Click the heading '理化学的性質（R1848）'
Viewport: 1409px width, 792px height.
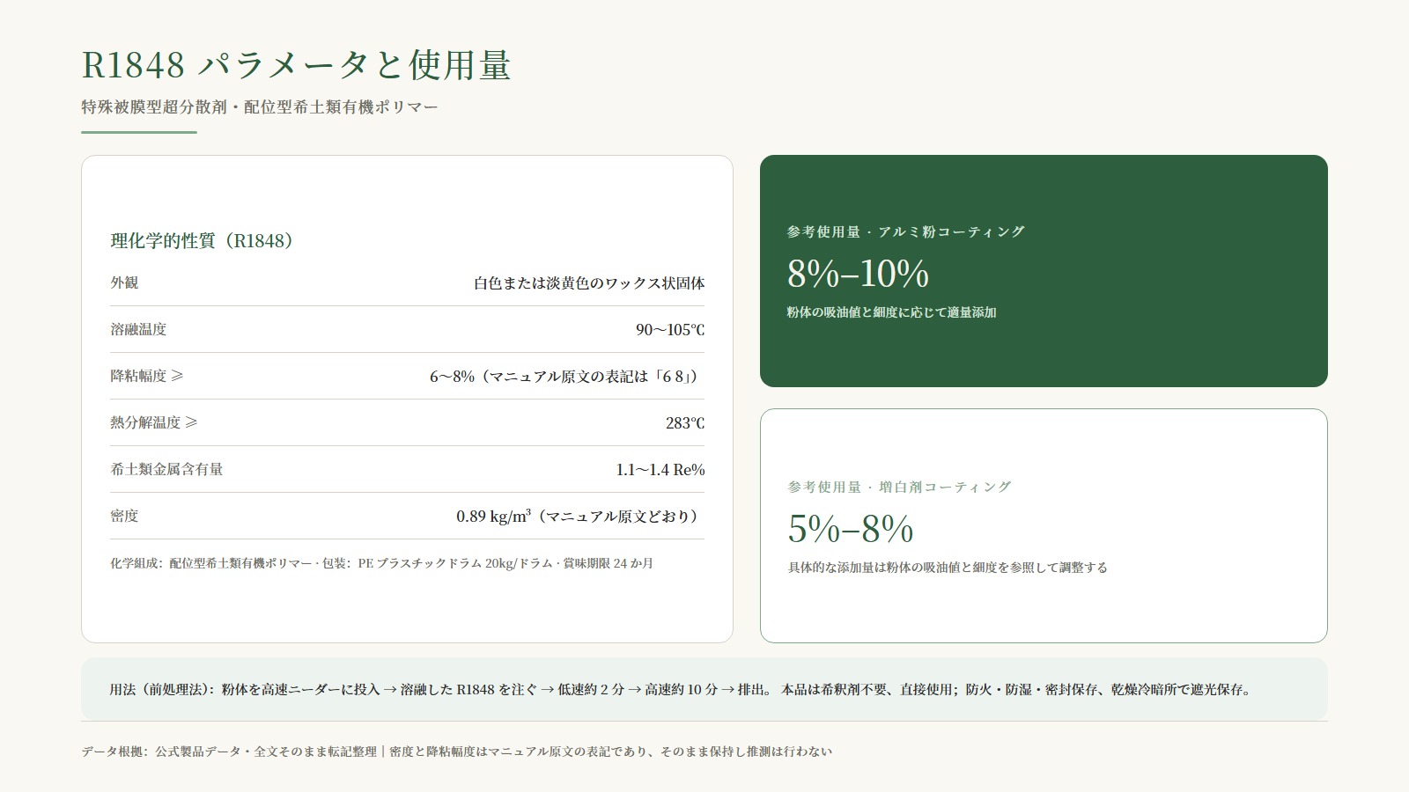tap(202, 241)
